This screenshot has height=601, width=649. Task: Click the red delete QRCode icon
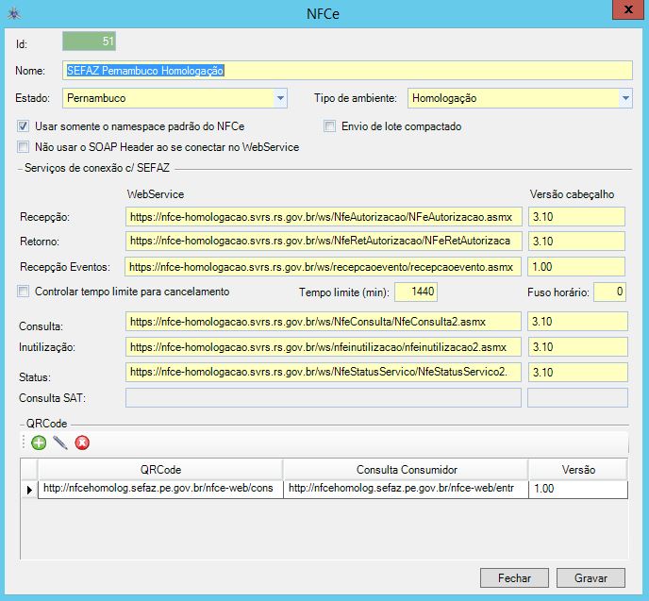point(82,442)
